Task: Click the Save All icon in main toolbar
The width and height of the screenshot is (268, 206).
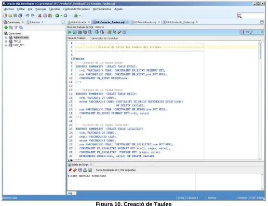Action: coord(20,16)
